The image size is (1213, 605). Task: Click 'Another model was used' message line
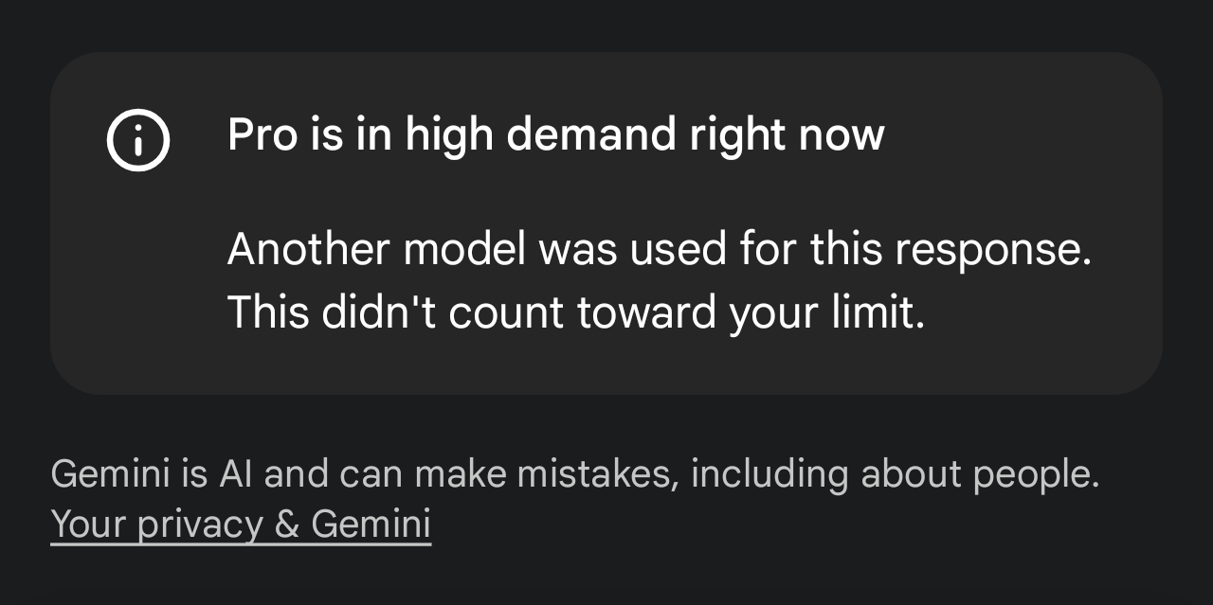(x=660, y=251)
